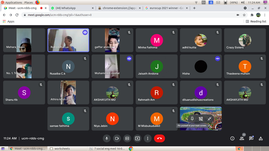Click the address bar URL
This screenshot has height=151, width=269.
(60, 15)
